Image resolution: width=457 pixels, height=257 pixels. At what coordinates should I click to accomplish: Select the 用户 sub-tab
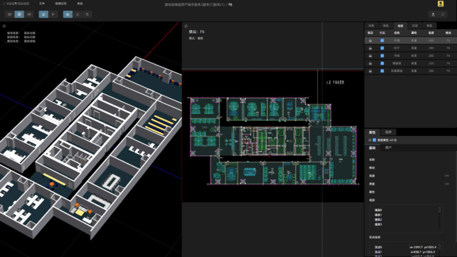click(x=388, y=148)
